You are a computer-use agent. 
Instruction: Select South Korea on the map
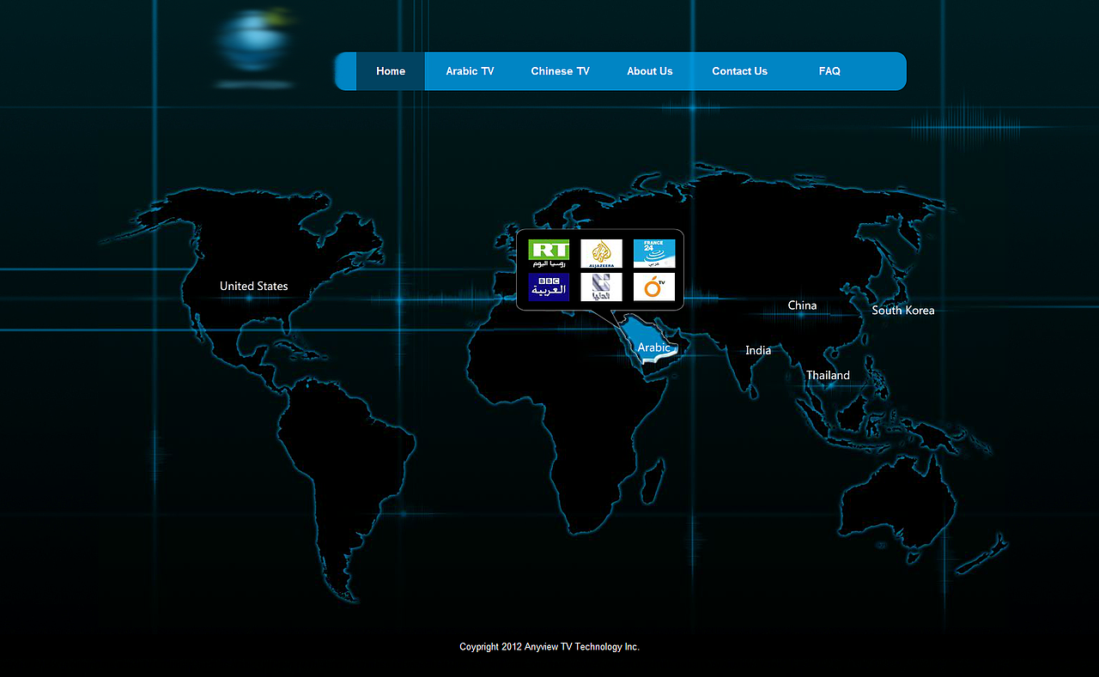pyautogui.click(x=903, y=311)
